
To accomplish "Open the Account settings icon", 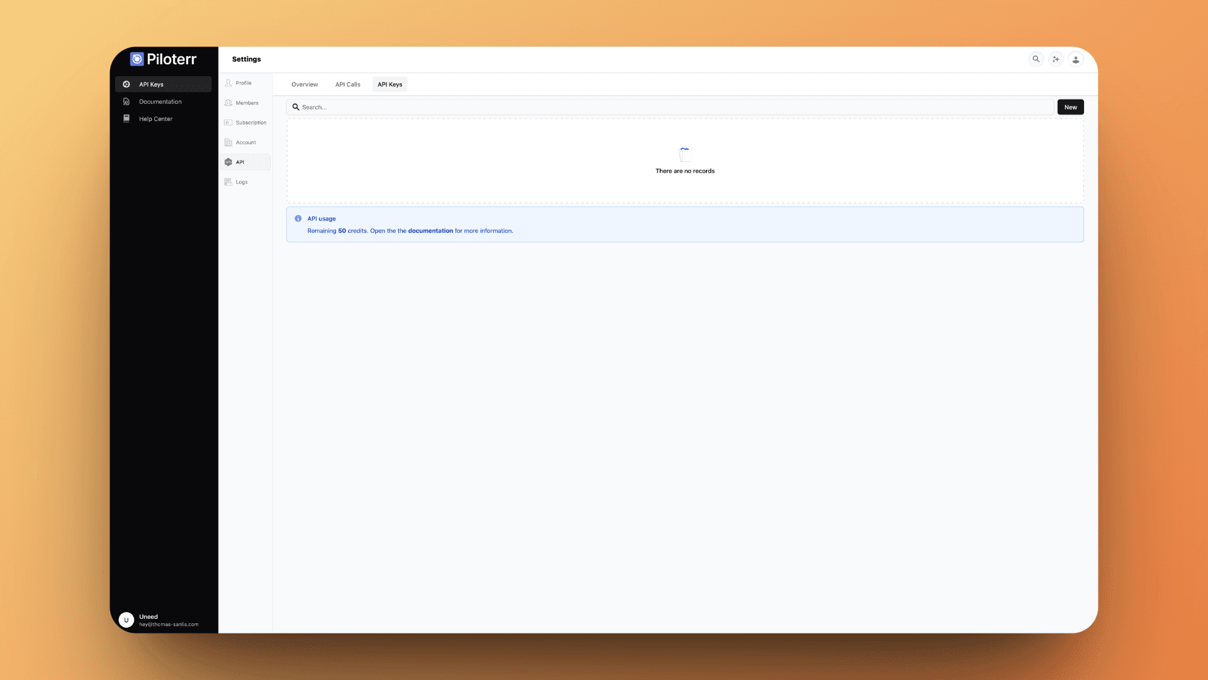I will coord(228,142).
